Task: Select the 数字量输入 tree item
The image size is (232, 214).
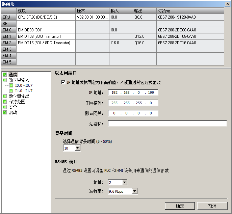Action: pyautogui.click(x=19, y=80)
